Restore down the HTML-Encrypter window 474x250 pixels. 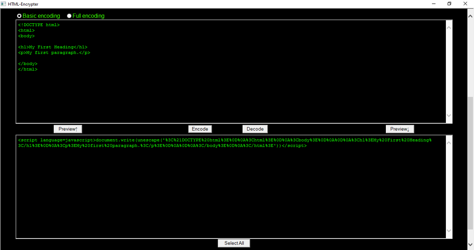[449, 4]
